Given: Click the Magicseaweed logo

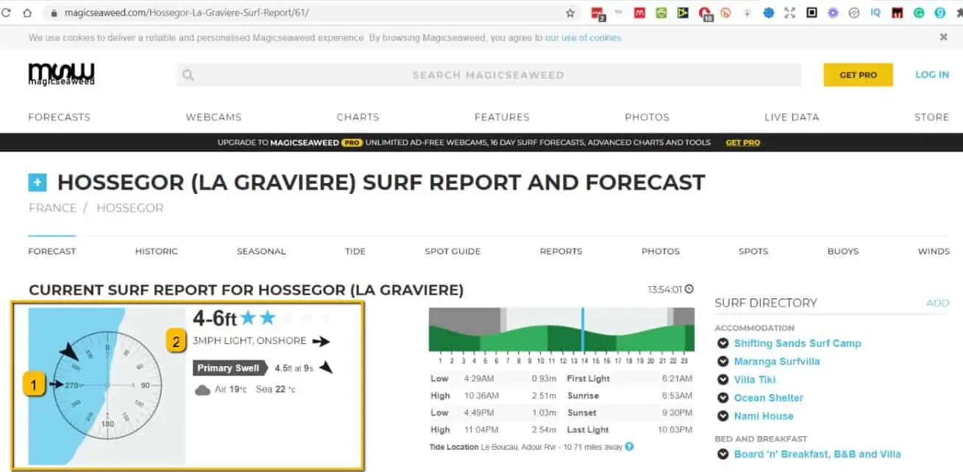Looking at the screenshot, I should 61,74.
